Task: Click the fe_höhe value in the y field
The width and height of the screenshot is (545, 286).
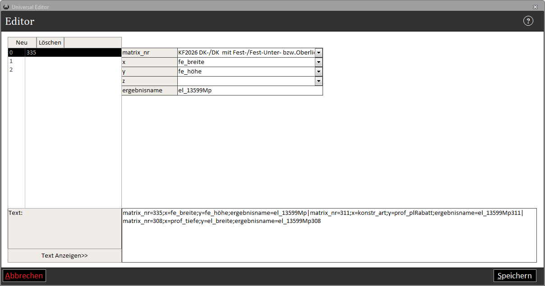Action: 246,72
